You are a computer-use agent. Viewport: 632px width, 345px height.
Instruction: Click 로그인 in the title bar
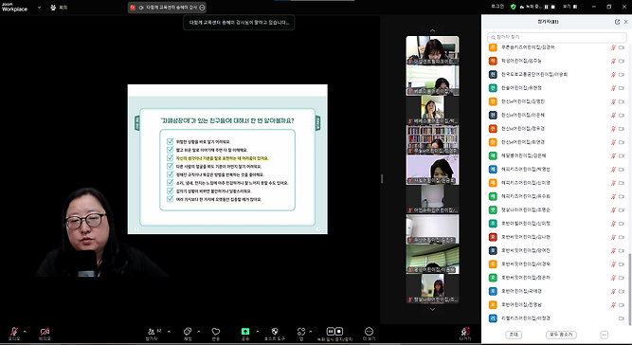point(497,7)
